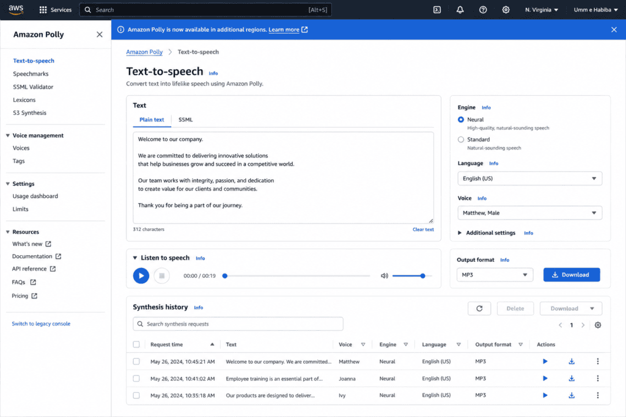Go to previous page of synthesis history
Screen dimensions: 626x417
(560, 325)
